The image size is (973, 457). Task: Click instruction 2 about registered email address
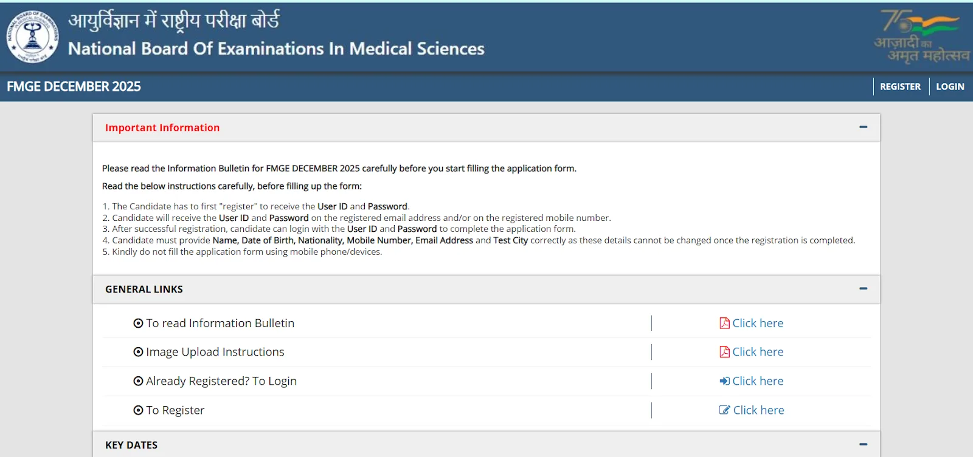point(356,218)
